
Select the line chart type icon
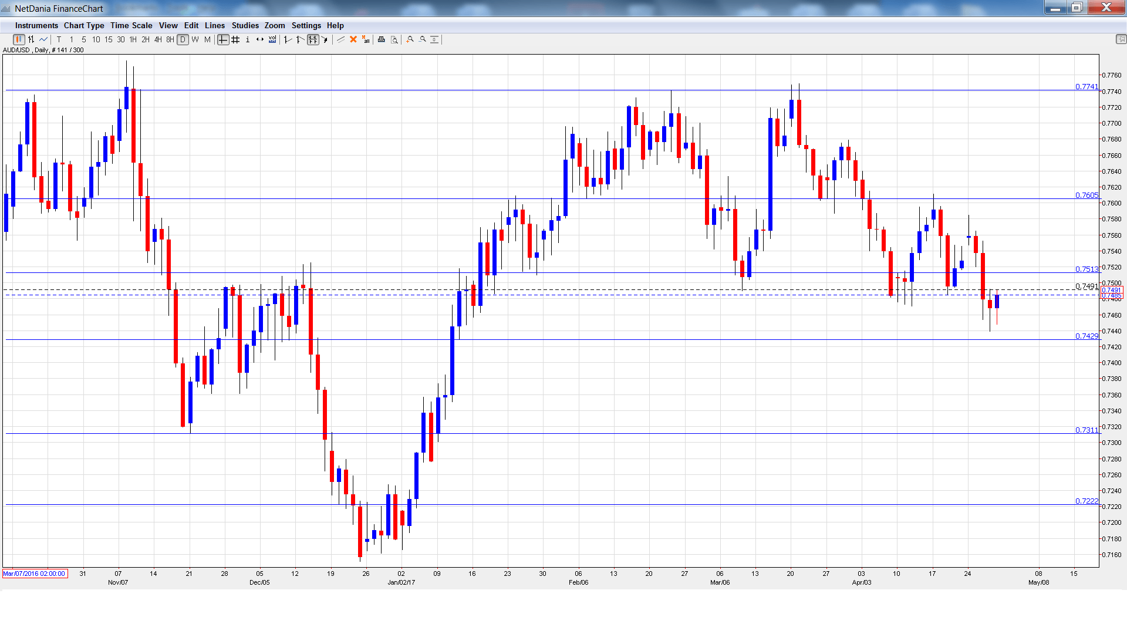(43, 39)
